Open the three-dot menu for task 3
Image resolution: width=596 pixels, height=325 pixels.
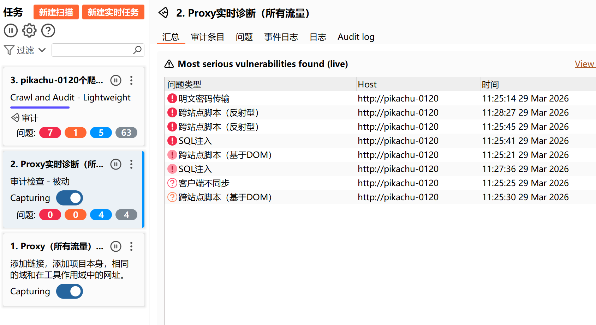tap(131, 80)
